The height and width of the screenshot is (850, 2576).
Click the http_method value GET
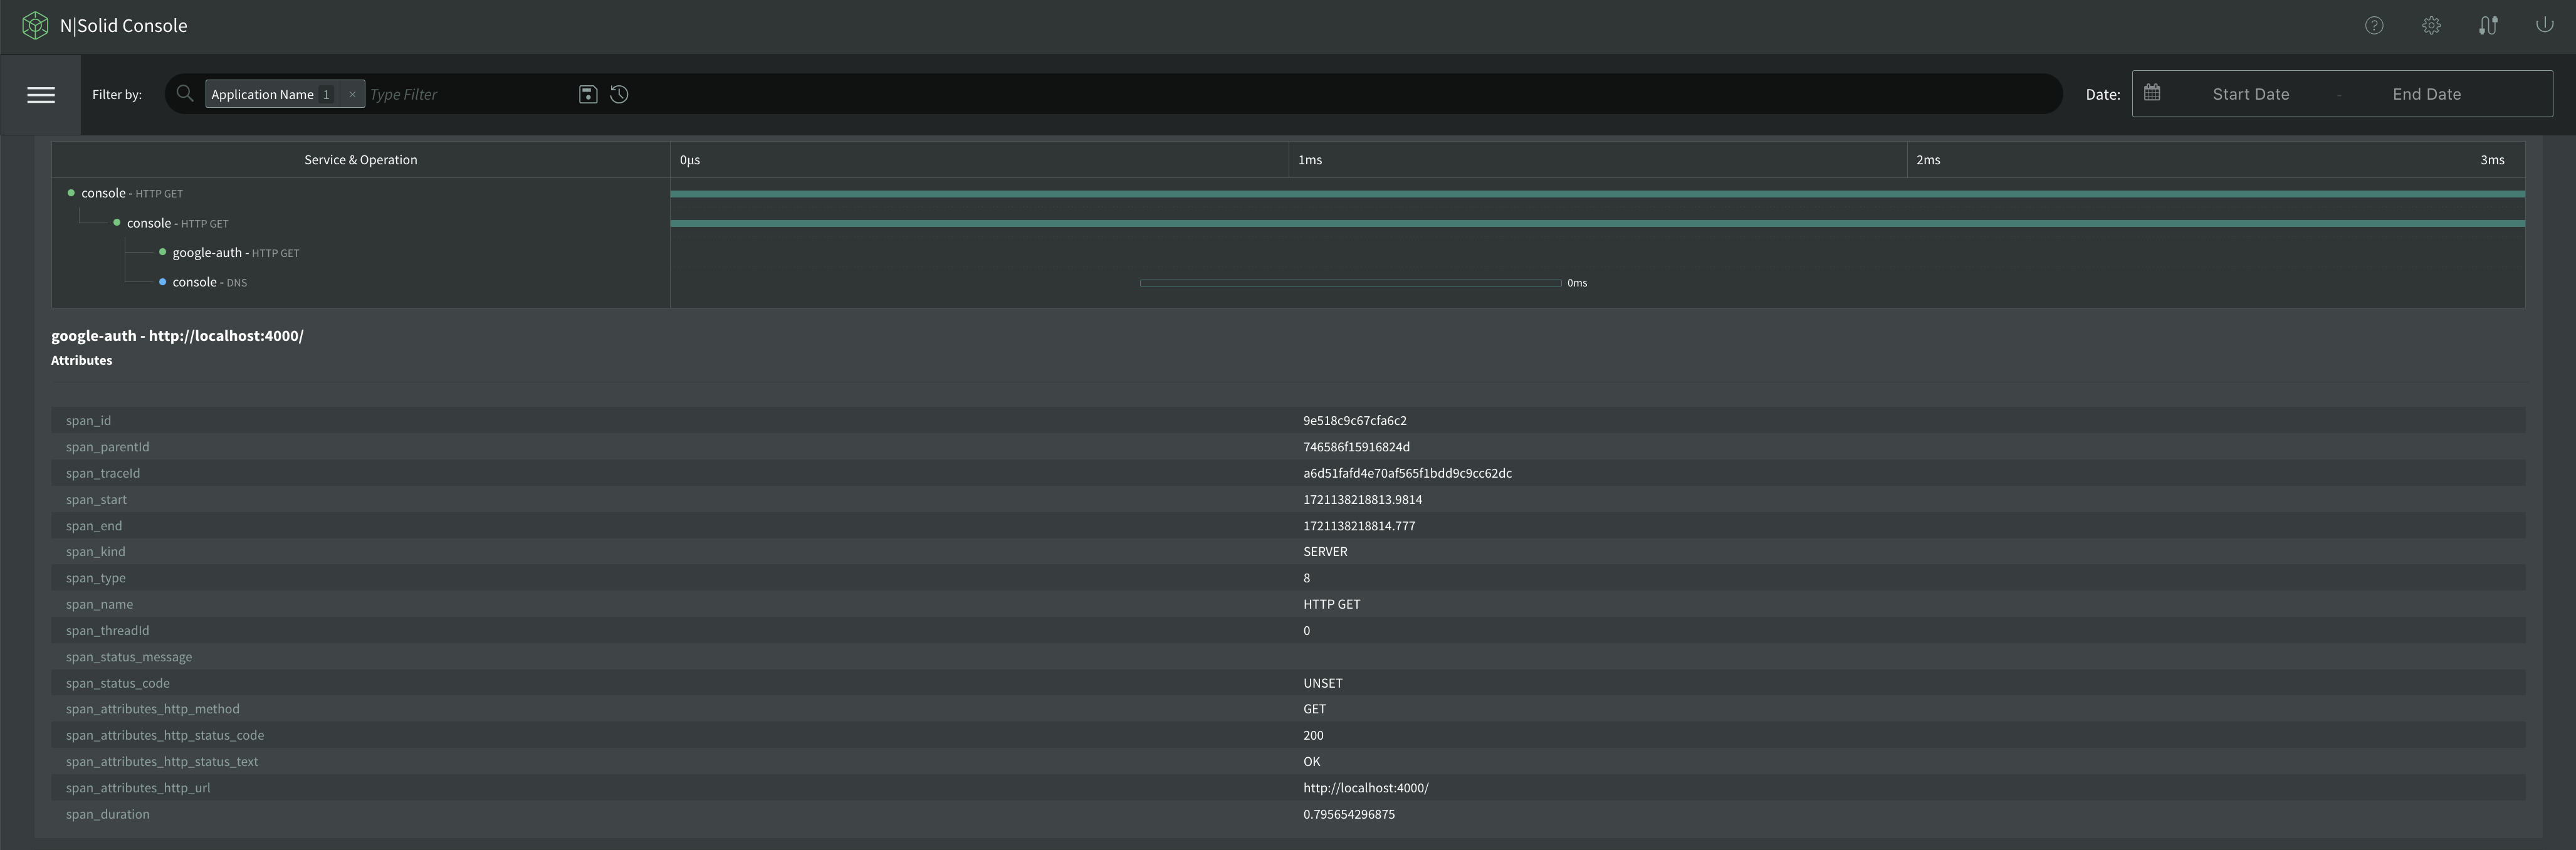[1314, 709]
